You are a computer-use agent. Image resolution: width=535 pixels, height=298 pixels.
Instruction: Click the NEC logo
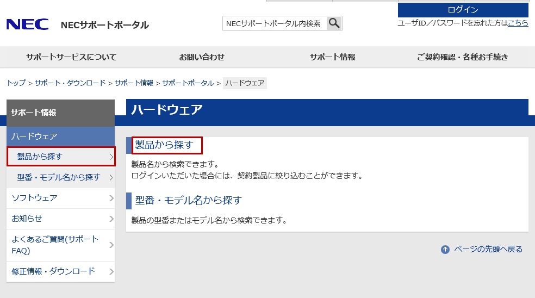27,24
